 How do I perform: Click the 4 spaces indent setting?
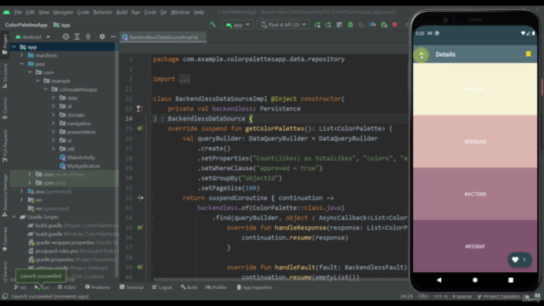click(x=462, y=297)
